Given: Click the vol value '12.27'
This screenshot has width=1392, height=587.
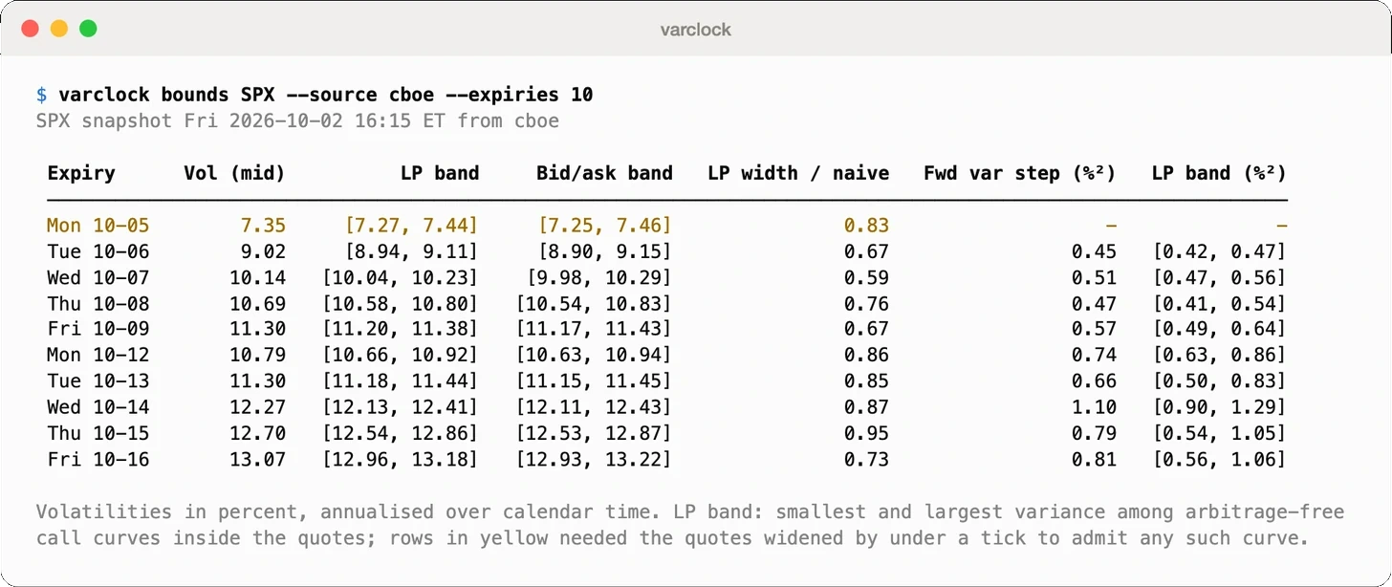Looking at the screenshot, I should click(x=257, y=407).
